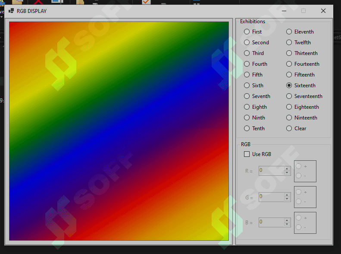This screenshot has width=341, height=254.
Task: Click the G value input field
Action: pos(271,197)
